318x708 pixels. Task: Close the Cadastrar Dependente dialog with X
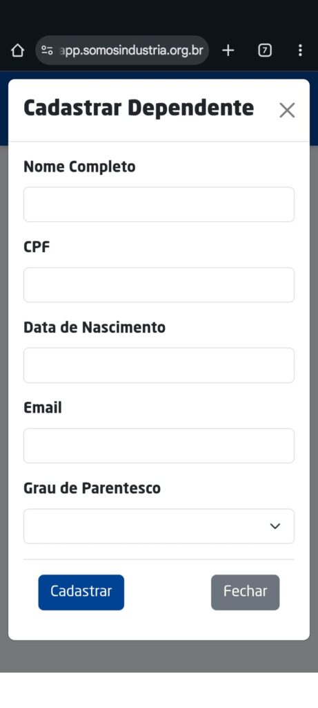[287, 110]
